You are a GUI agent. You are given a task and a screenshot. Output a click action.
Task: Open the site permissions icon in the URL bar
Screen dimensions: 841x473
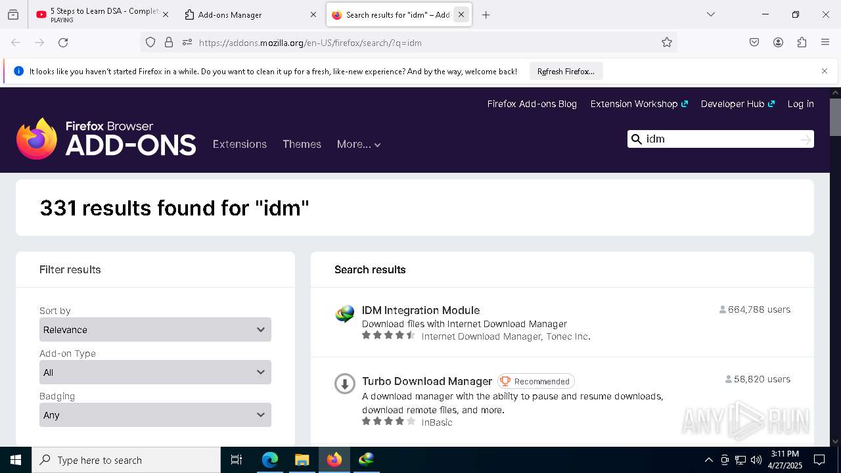187,43
